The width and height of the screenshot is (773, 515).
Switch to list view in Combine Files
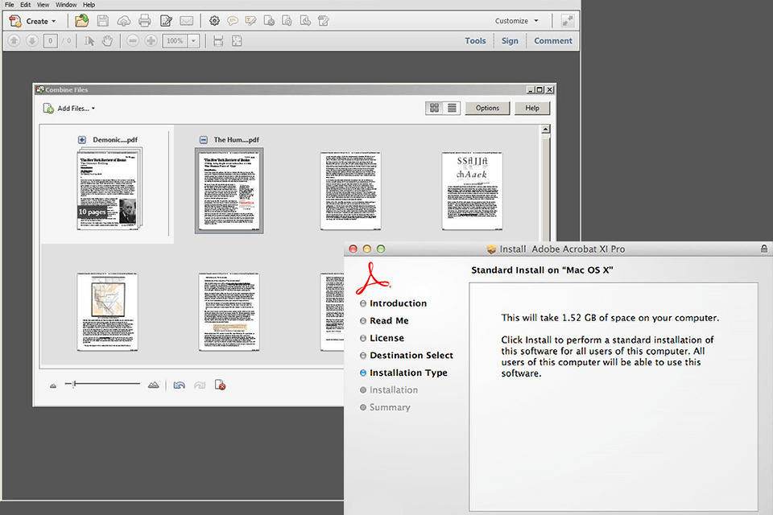click(452, 108)
